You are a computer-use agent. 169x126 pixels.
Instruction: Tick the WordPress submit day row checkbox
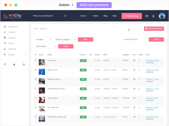pyautogui.click(x=36, y=117)
